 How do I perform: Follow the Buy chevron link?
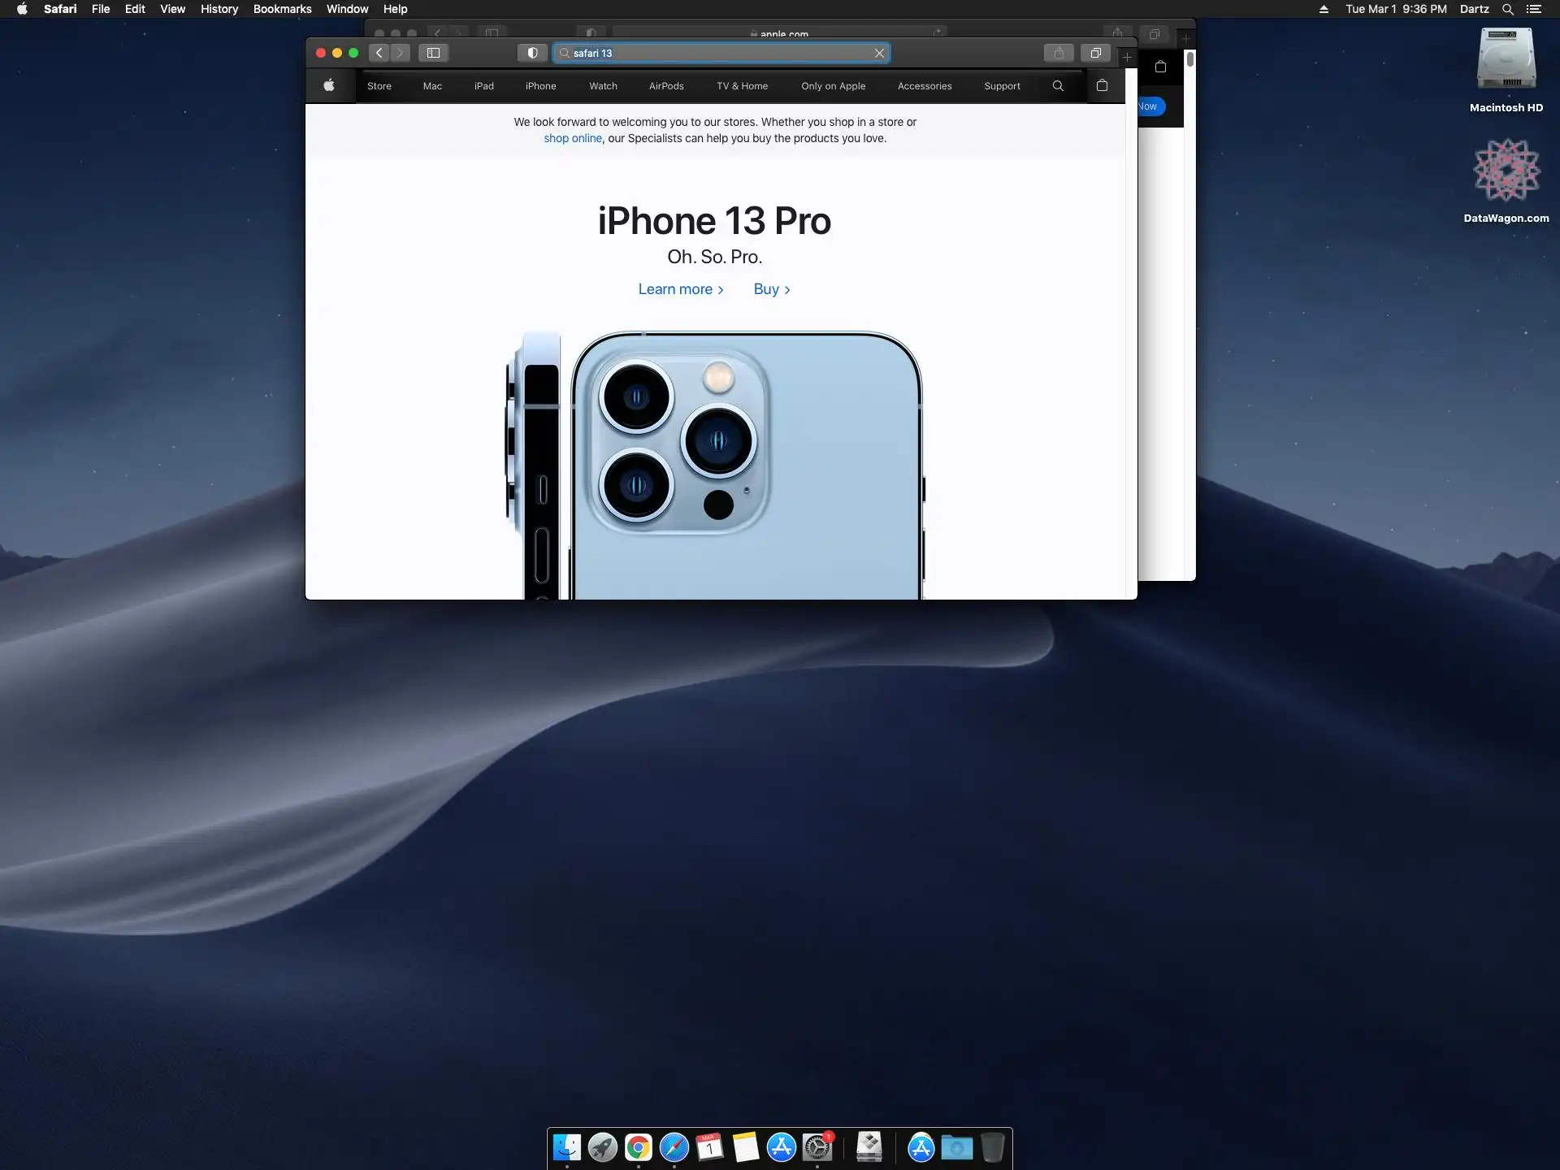(771, 289)
